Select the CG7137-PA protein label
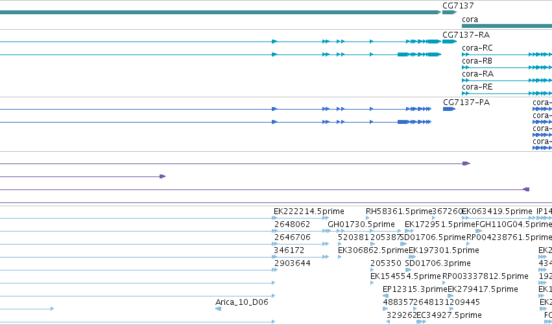Viewport: 552px width, 325px height. click(466, 102)
